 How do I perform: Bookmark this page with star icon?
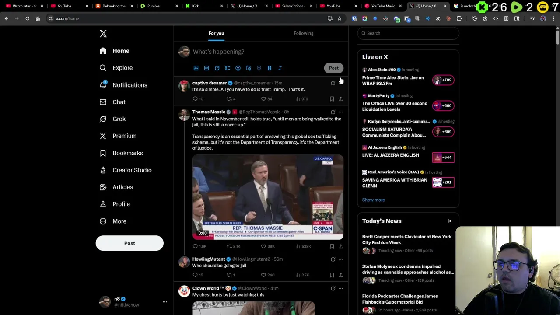click(x=339, y=18)
